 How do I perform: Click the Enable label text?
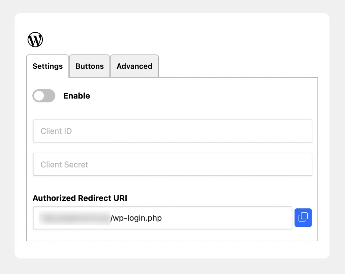point(77,96)
